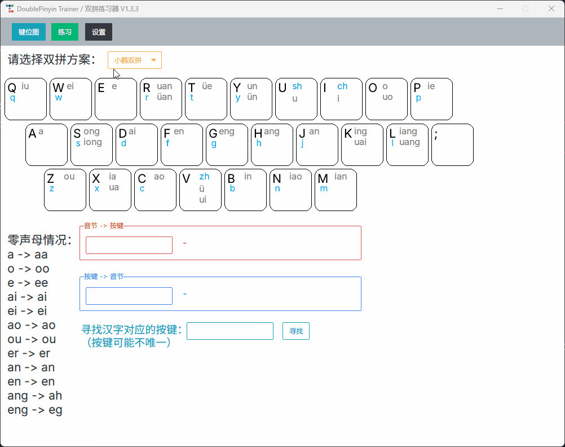Click the 'er -> er' rule text

tap(29, 353)
